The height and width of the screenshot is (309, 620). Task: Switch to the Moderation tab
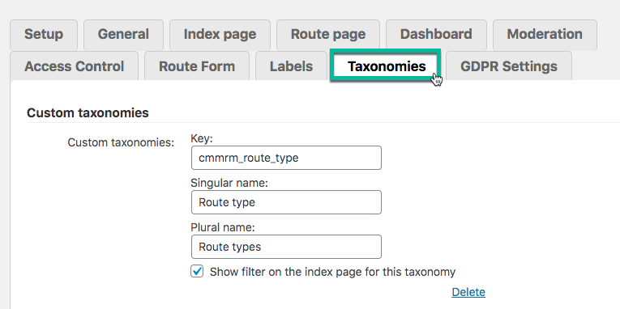click(x=545, y=35)
